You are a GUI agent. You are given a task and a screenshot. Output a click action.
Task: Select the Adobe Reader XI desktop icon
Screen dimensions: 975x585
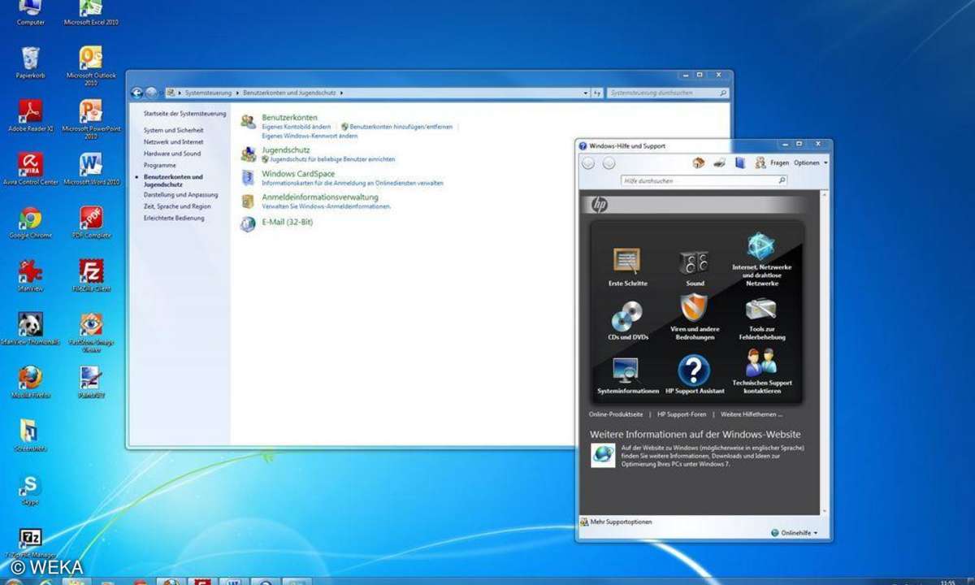[x=30, y=110]
